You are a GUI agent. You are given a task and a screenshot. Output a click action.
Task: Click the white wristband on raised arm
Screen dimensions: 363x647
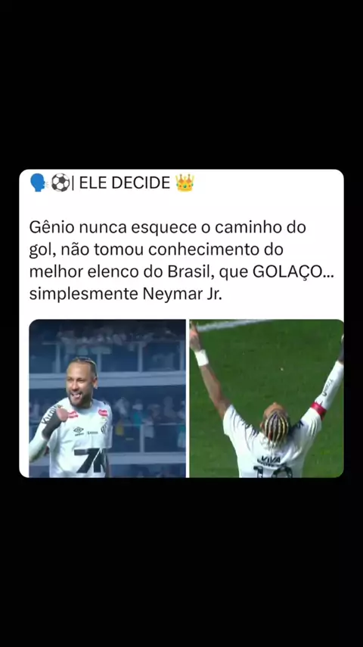pyautogui.click(x=201, y=358)
